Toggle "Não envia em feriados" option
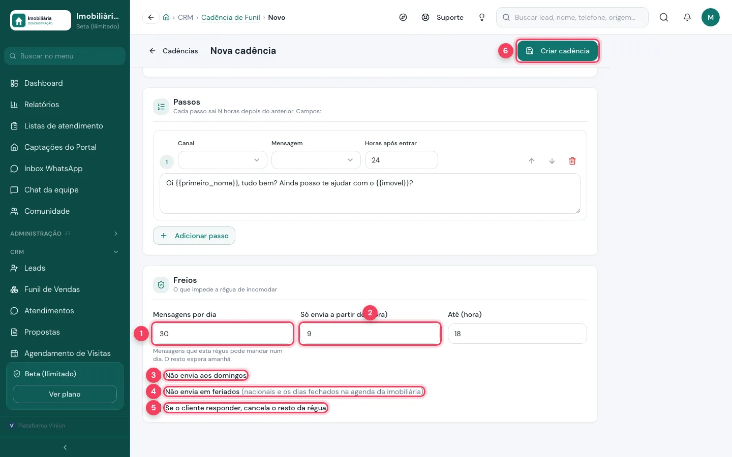Image resolution: width=732 pixels, height=457 pixels. click(x=294, y=391)
